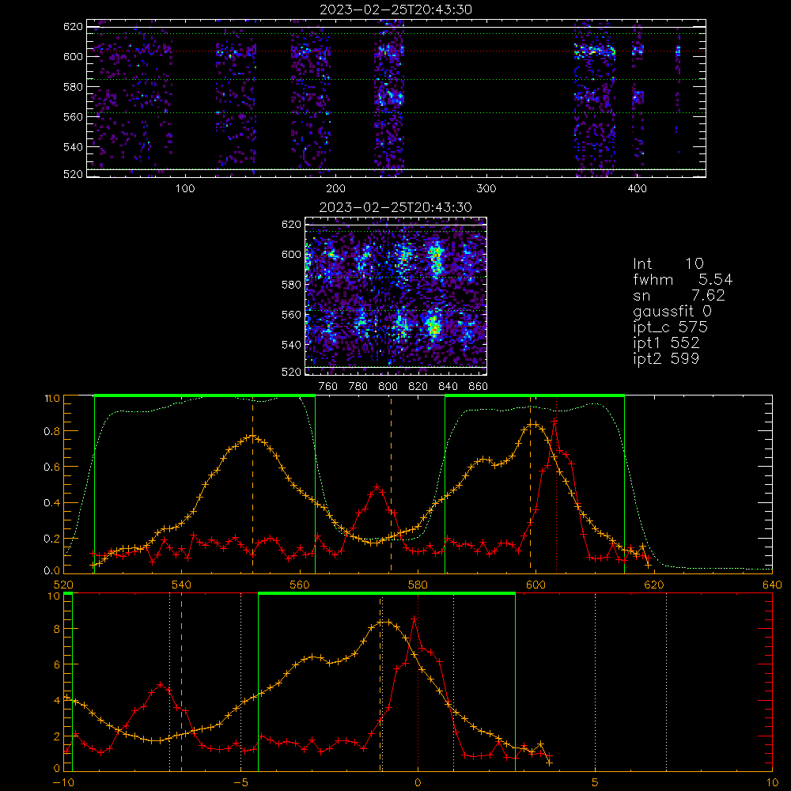Click the orange curve peak at 552 in profile plot
791x791 pixels.
click(253, 436)
